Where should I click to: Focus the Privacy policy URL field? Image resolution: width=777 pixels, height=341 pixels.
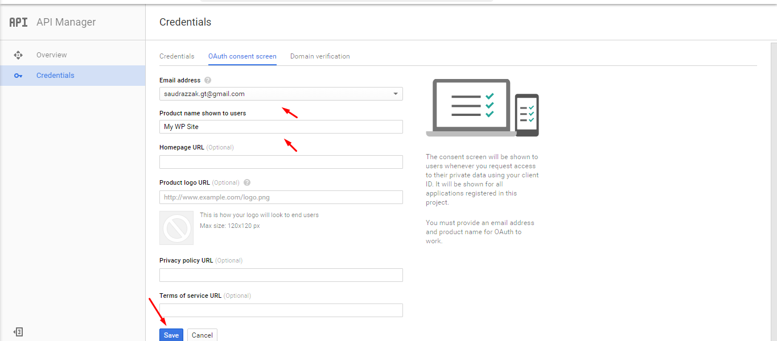pyautogui.click(x=281, y=275)
